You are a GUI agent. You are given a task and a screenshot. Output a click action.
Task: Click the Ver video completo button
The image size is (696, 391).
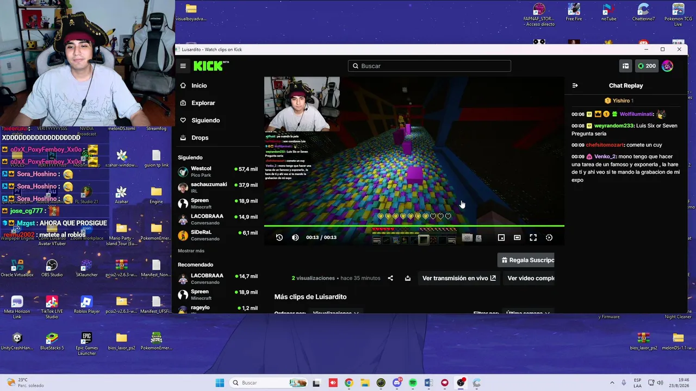point(530,278)
